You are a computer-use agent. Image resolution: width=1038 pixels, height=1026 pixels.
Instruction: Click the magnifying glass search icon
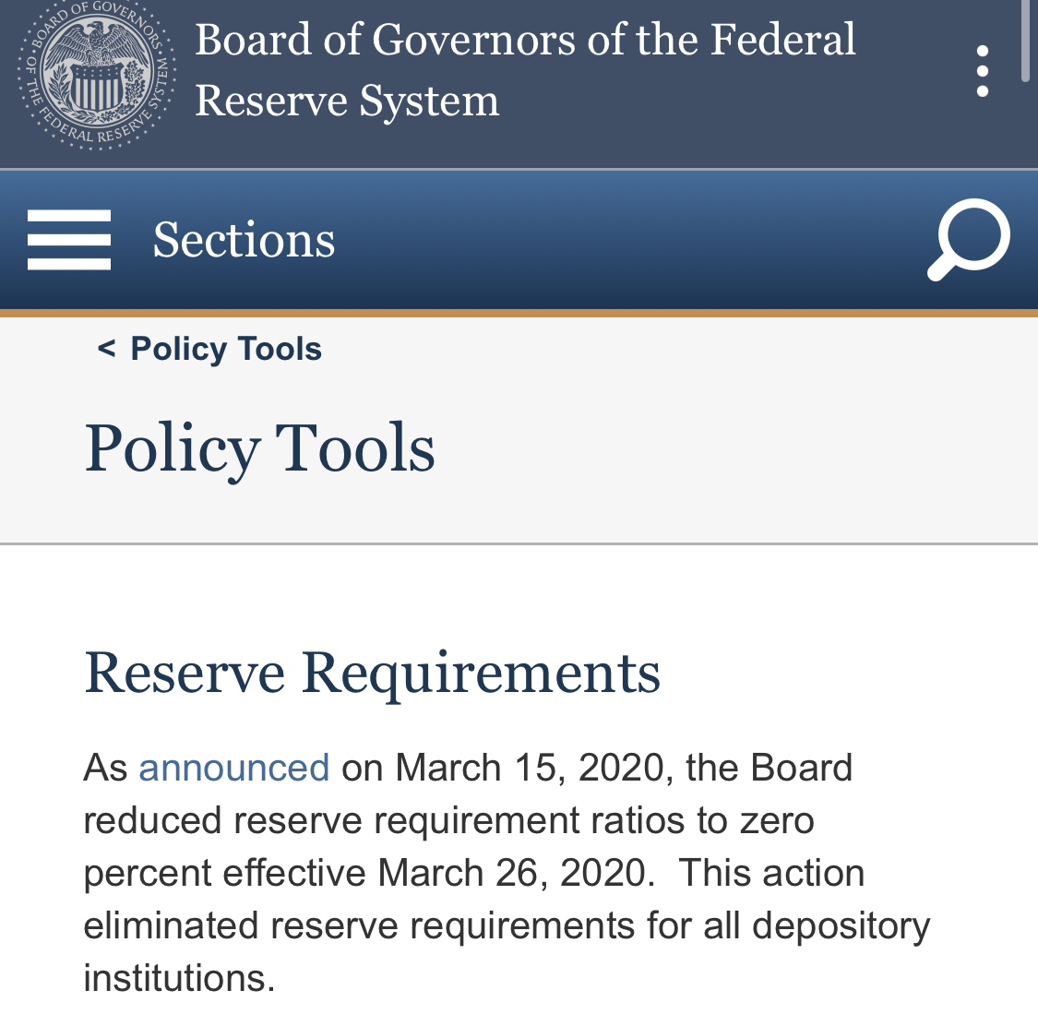point(969,240)
